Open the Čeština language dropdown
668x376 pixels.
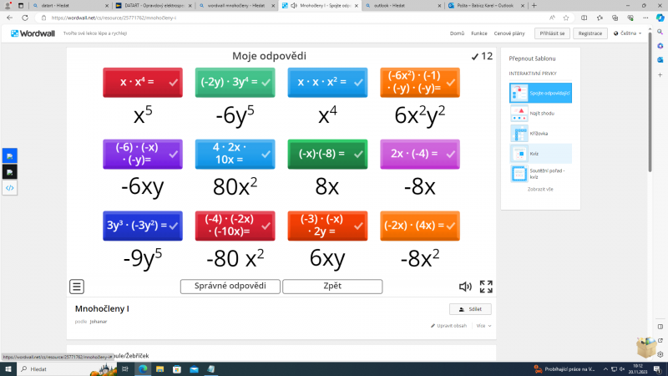627,33
